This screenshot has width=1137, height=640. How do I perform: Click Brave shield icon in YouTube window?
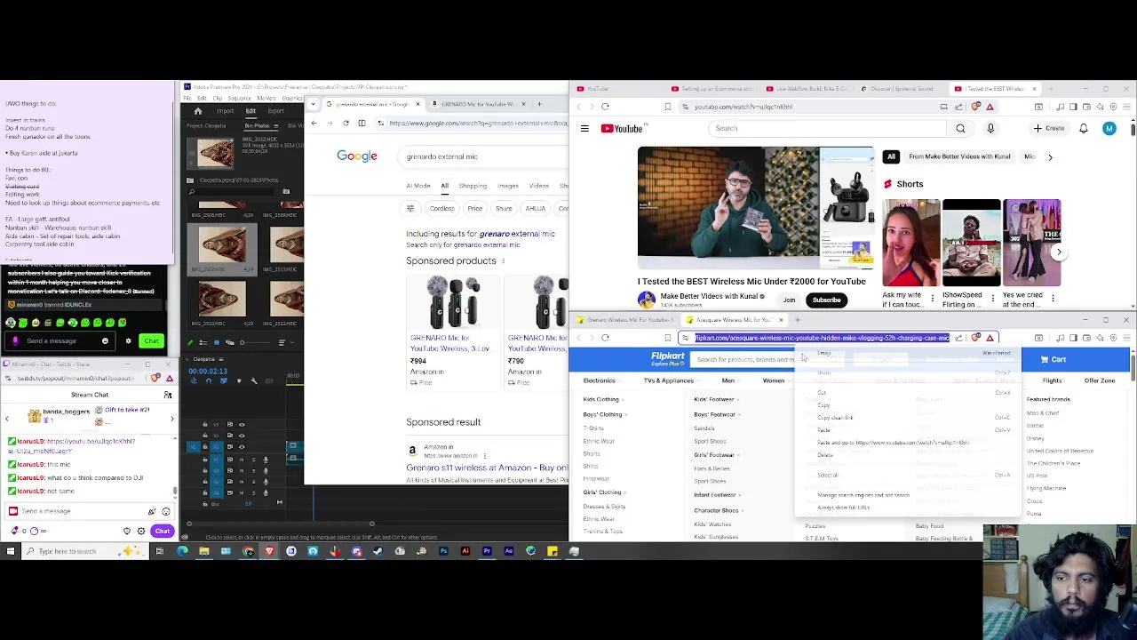click(x=976, y=107)
